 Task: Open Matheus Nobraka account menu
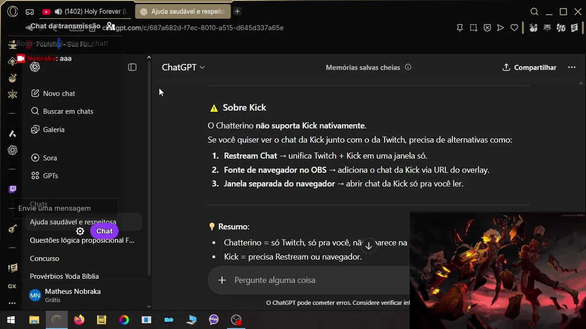tap(85, 295)
